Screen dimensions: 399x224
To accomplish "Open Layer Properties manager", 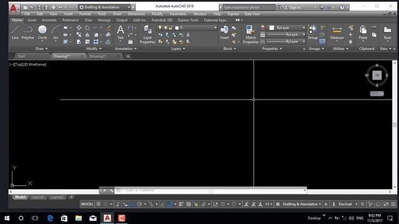I will 147,35.
